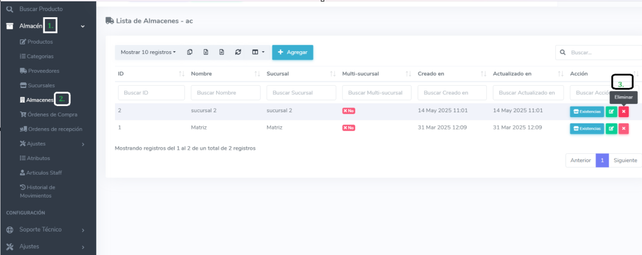Click Buscar Multi-sucursal filter field
Viewport: 642px width, 255px height.
[x=377, y=93]
